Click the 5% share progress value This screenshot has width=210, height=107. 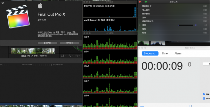tap(196, 25)
